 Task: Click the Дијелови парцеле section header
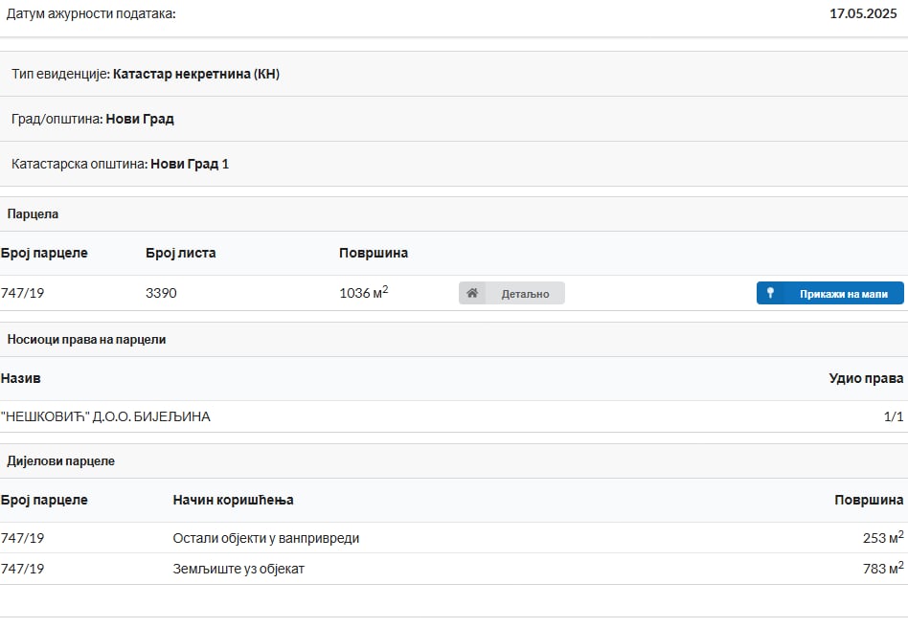tap(60, 460)
